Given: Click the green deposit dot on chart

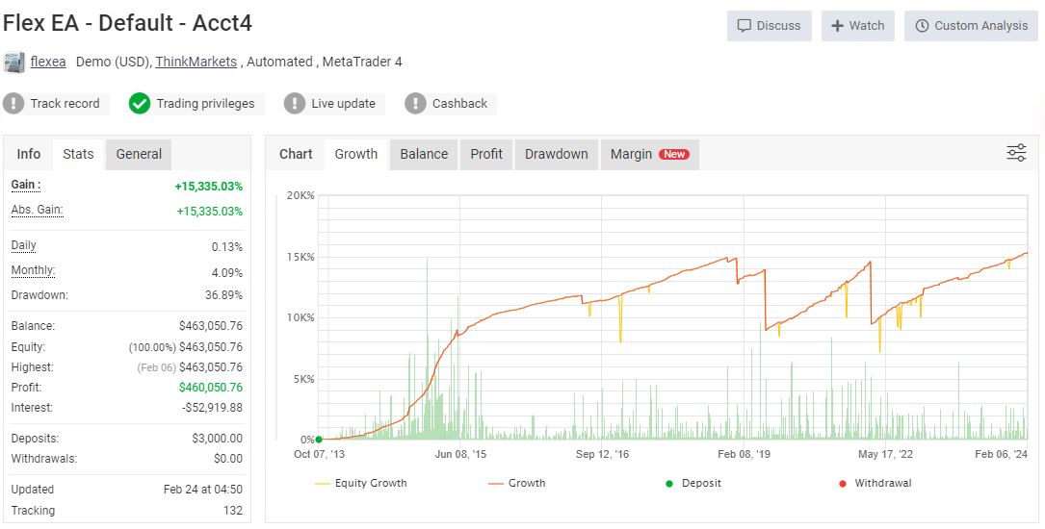Looking at the screenshot, I should (x=319, y=440).
